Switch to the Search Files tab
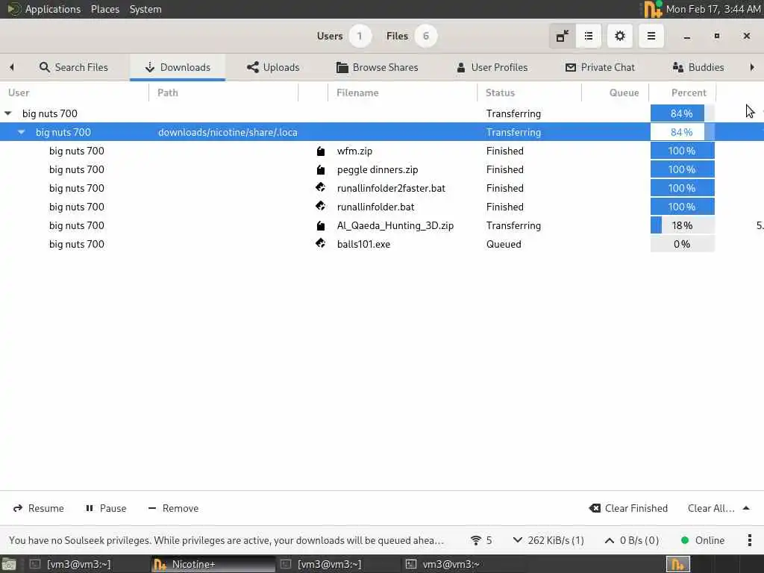The height and width of the screenshot is (573, 764). pyautogui.click(x=74, y=67)
